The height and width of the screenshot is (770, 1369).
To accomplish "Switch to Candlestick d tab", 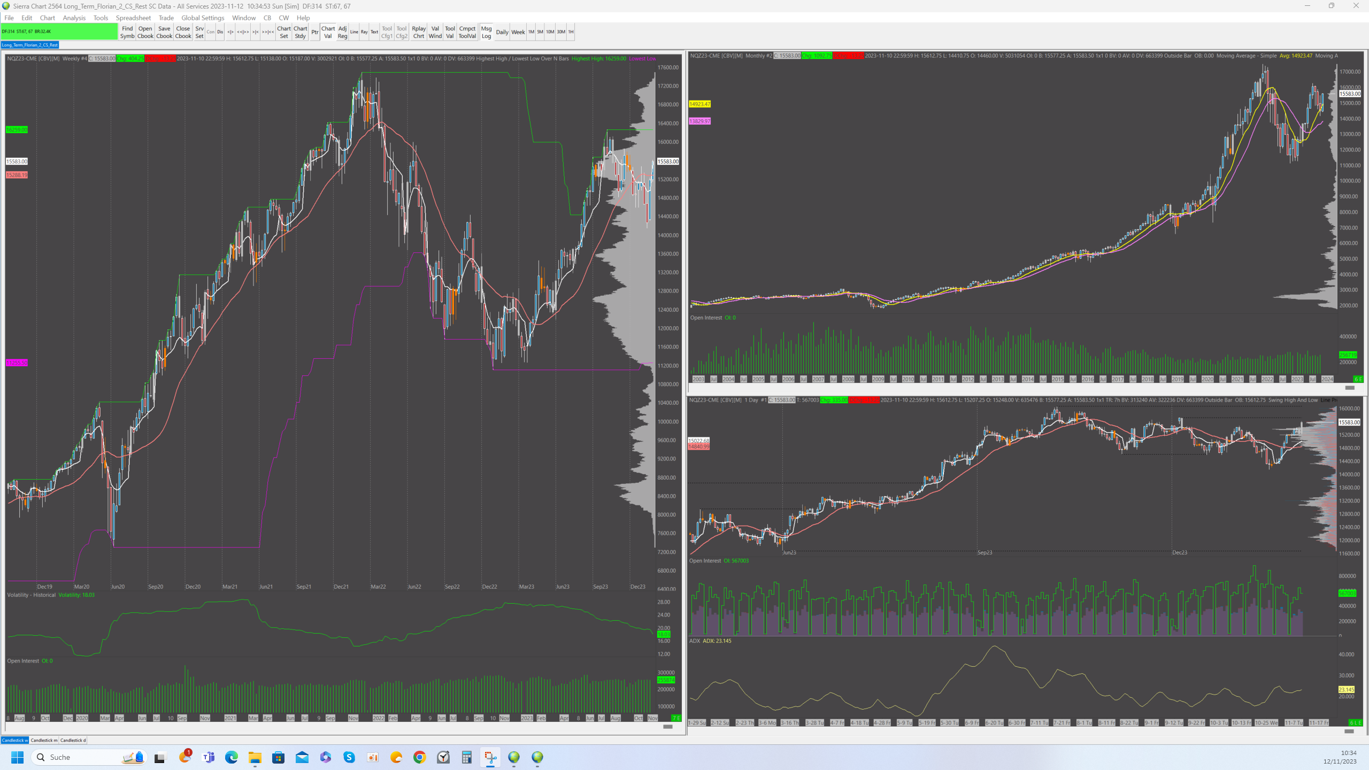I will 73,740.
